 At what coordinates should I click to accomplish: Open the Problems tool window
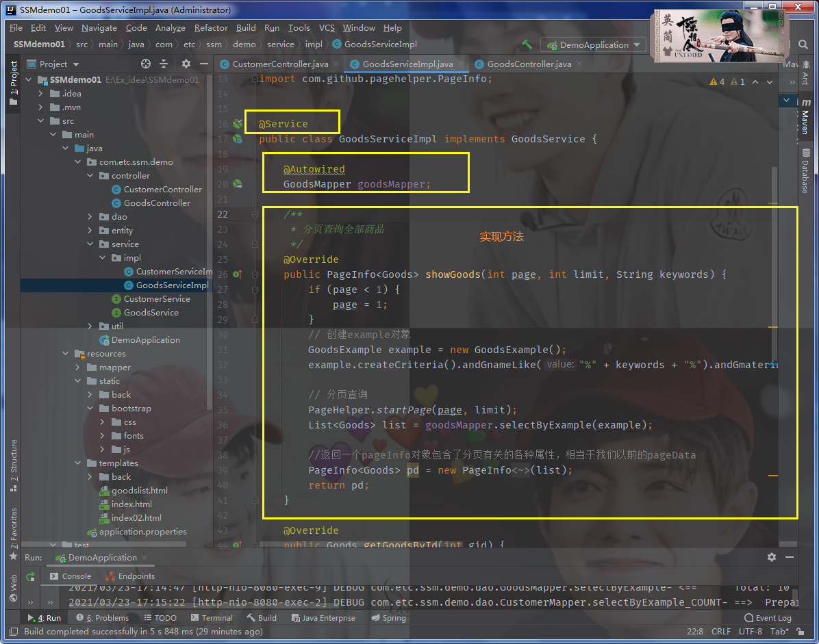pos(103,618)
